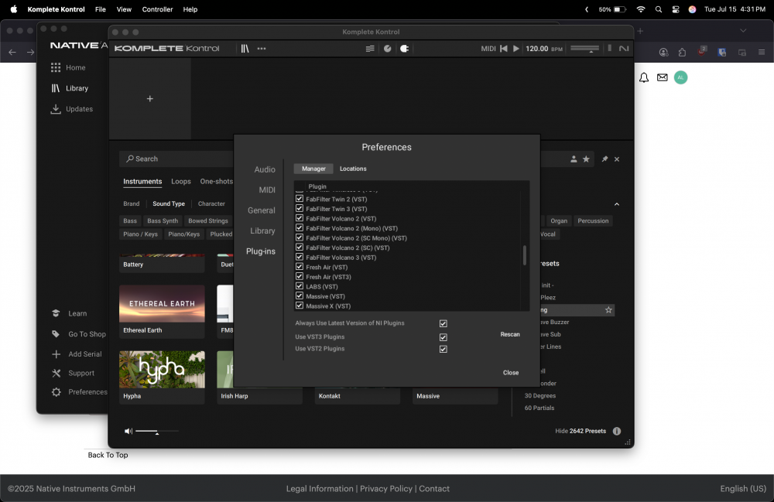Open Updates in Native Access sidebar

tap(71, 109)
